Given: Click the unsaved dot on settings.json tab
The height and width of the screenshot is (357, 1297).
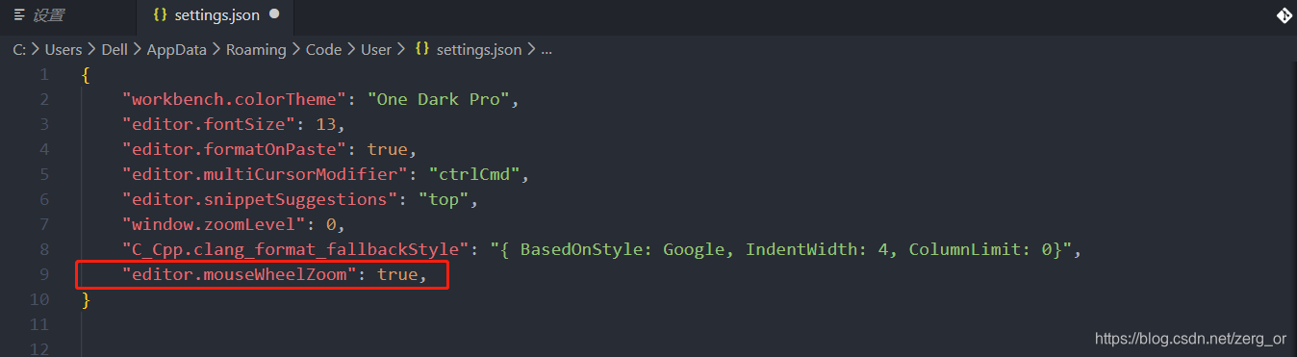Looking at the screenshot, I should pos(274,15).
